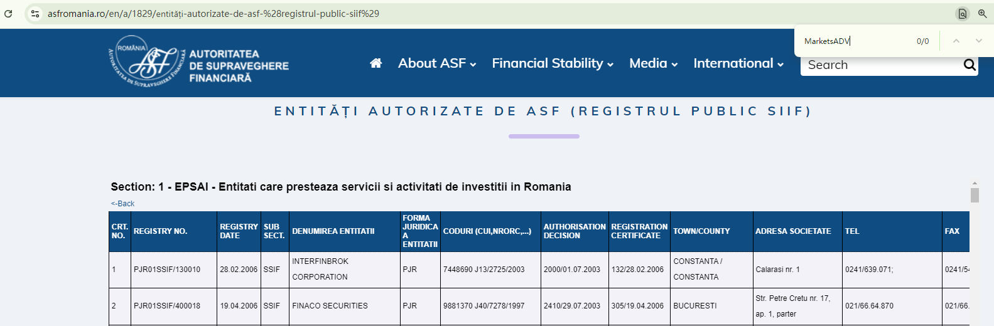Open the International dropdown menu
Image resolution: width=994 pixels, height=326 pixels.
pos(738,63)
